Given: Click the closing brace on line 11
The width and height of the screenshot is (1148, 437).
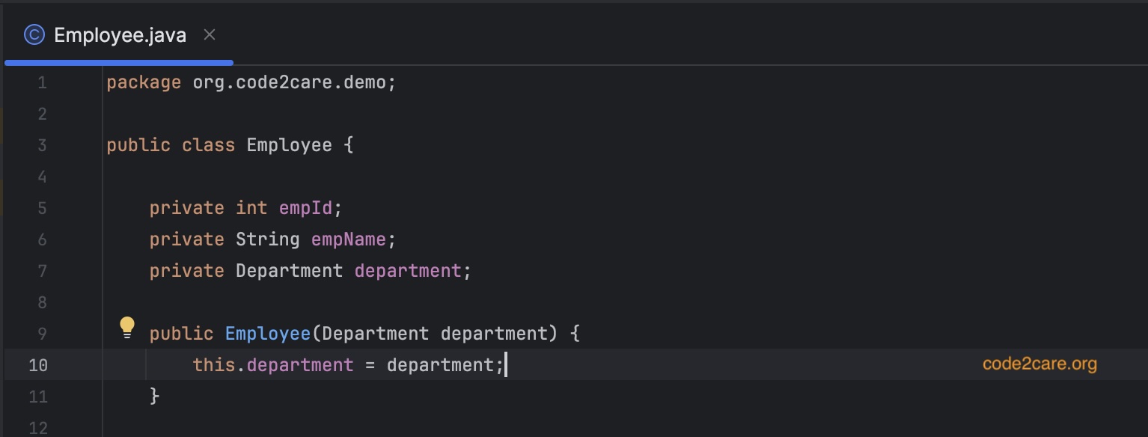Looking at the screenshot, I should tap(155, 396).
